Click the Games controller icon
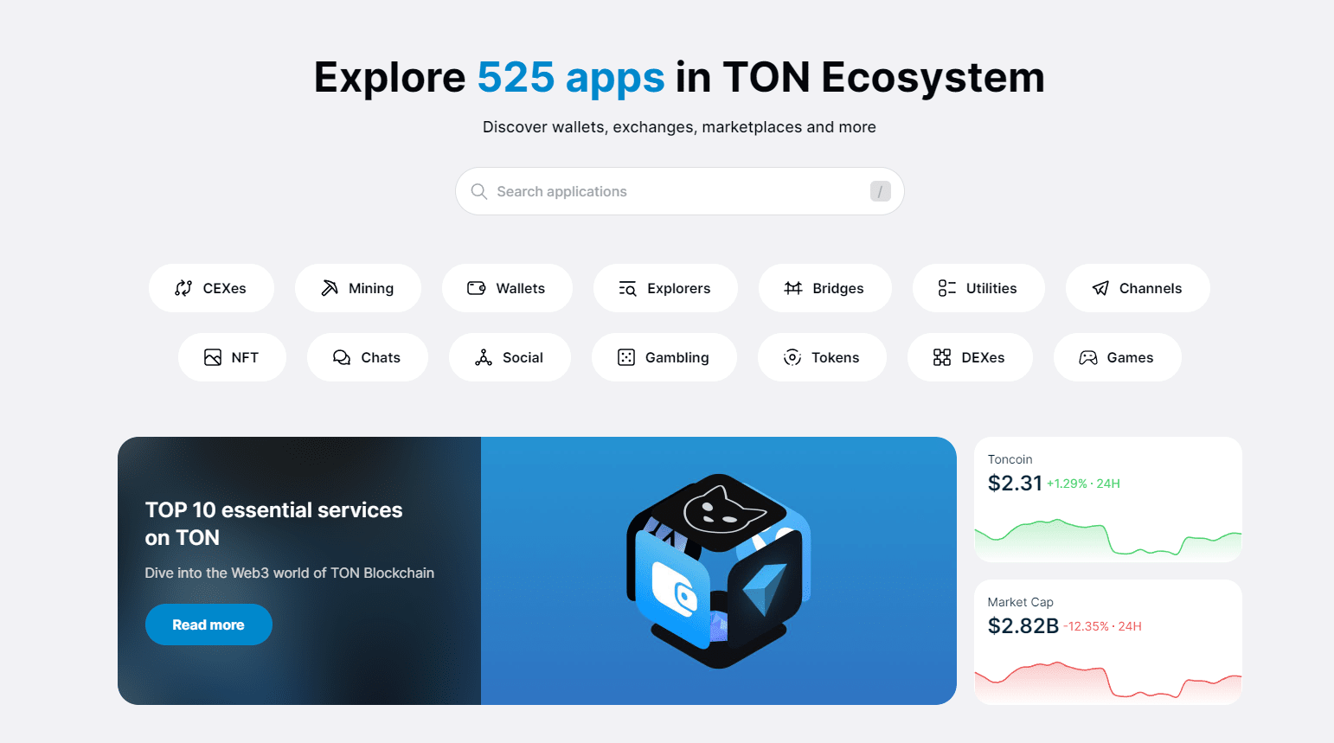The height and width of the screenshot is (743, 1334). pos(1088,357)
